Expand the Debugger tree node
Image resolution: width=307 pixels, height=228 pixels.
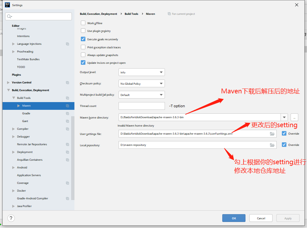point(13,137)
